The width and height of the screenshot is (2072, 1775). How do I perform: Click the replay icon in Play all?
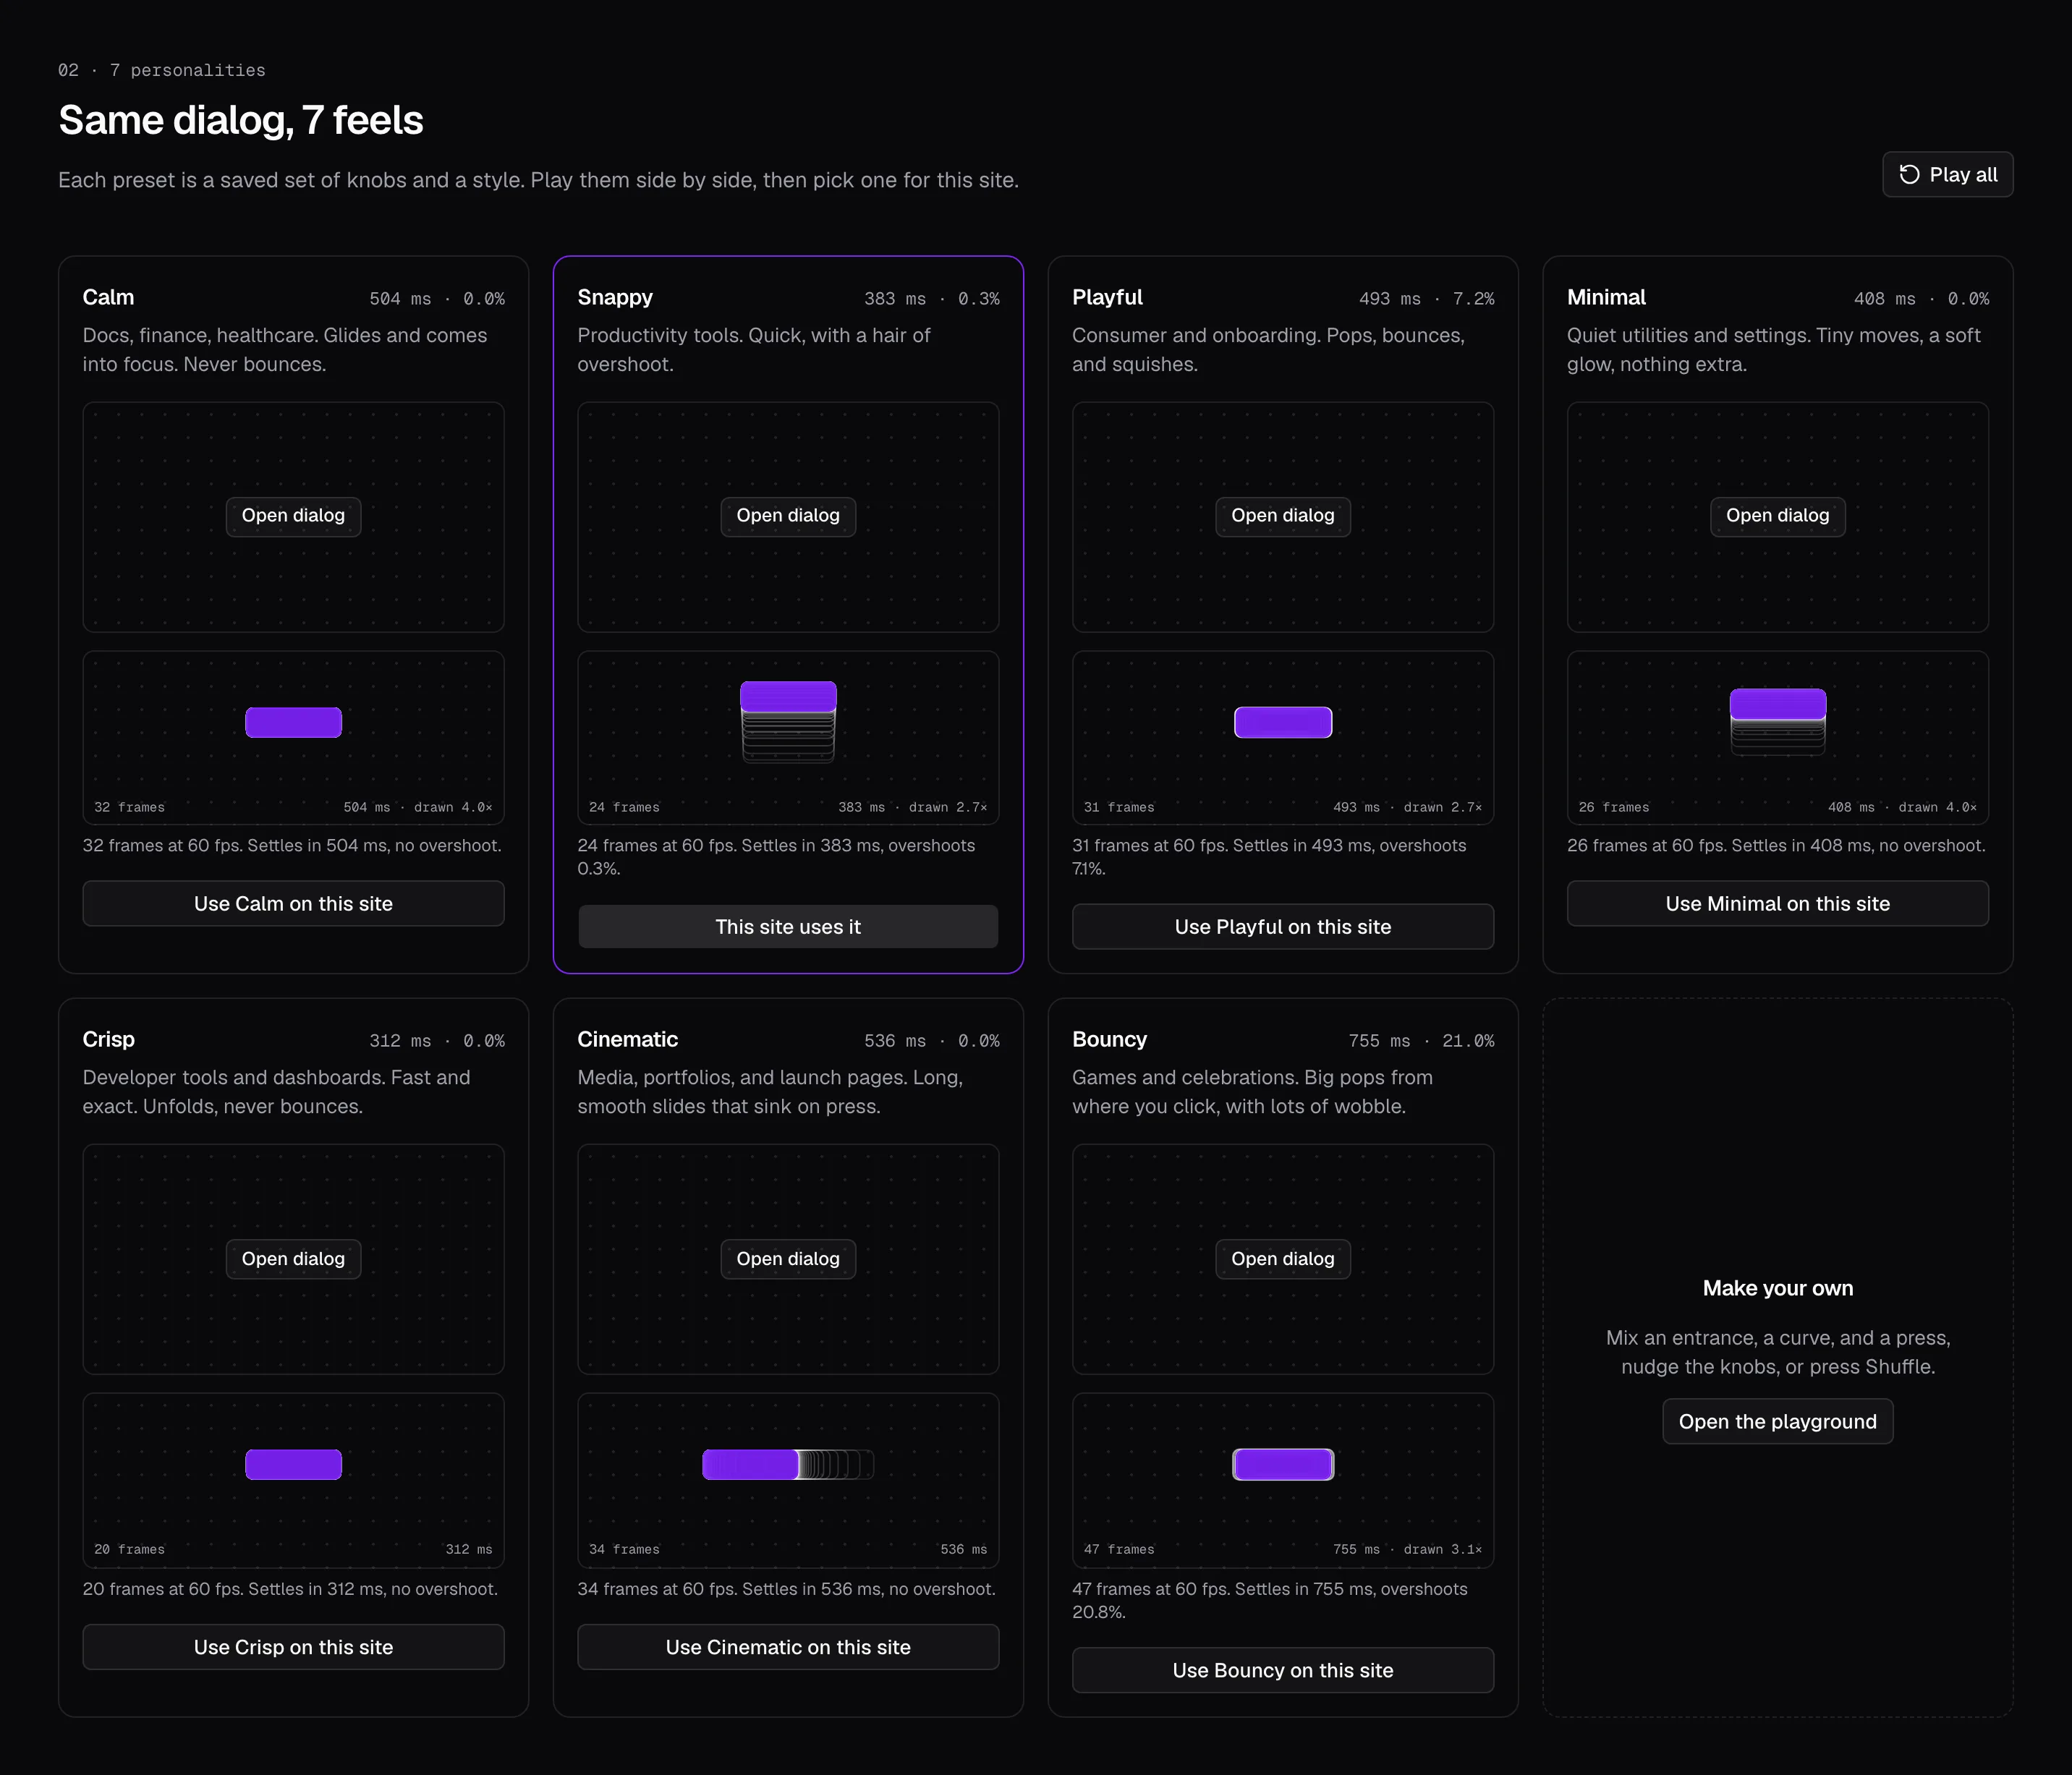(1909, 175)
